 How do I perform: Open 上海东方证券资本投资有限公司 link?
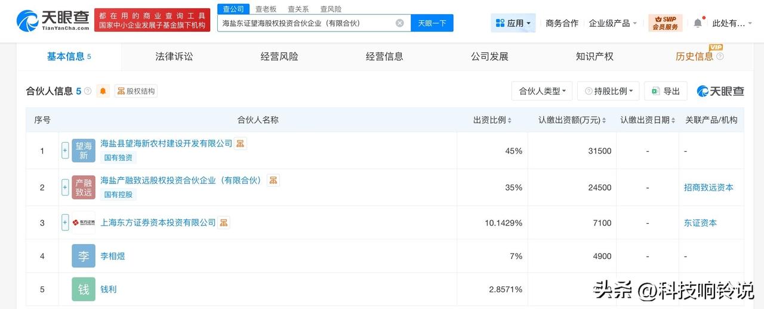(158, 223)
